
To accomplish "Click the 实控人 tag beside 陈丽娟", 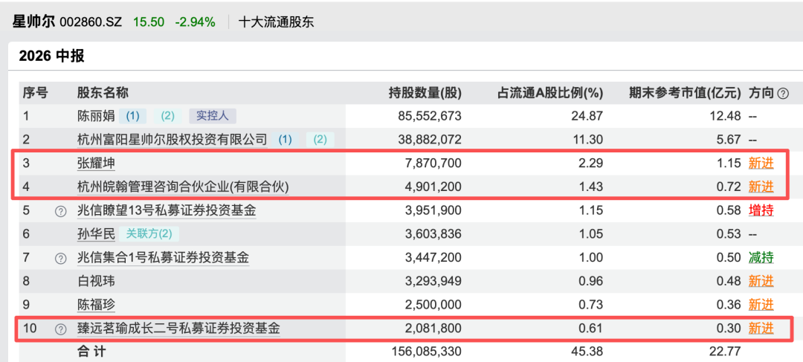I will (213, 116).
